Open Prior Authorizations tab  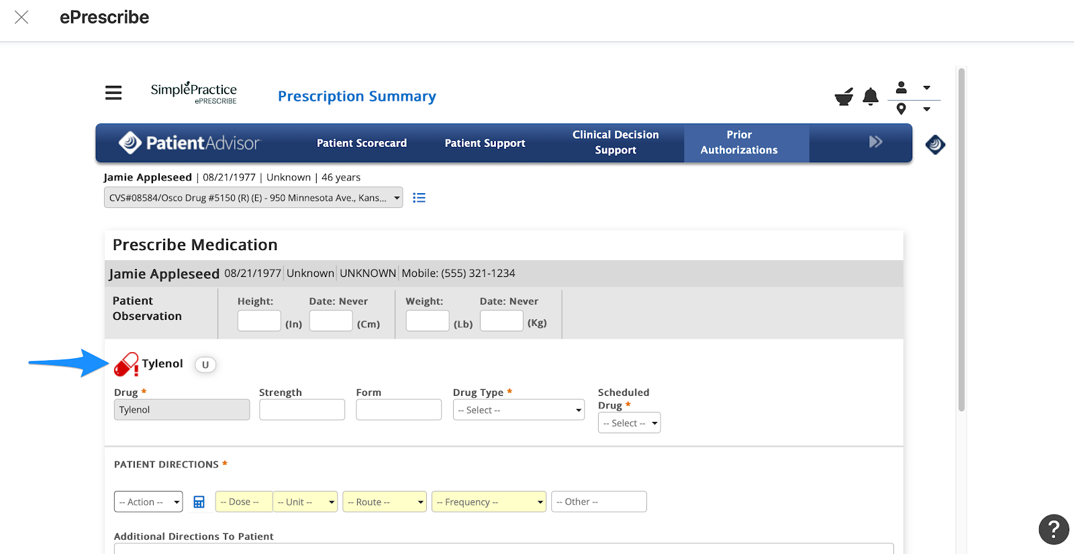click(739, 142)
